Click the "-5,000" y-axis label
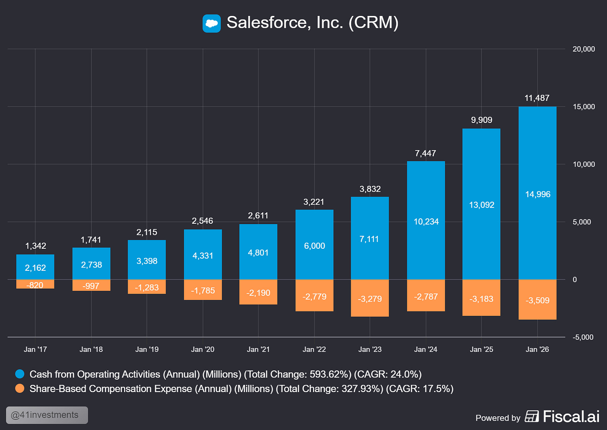607x430 pixels. tap(583, 337)
